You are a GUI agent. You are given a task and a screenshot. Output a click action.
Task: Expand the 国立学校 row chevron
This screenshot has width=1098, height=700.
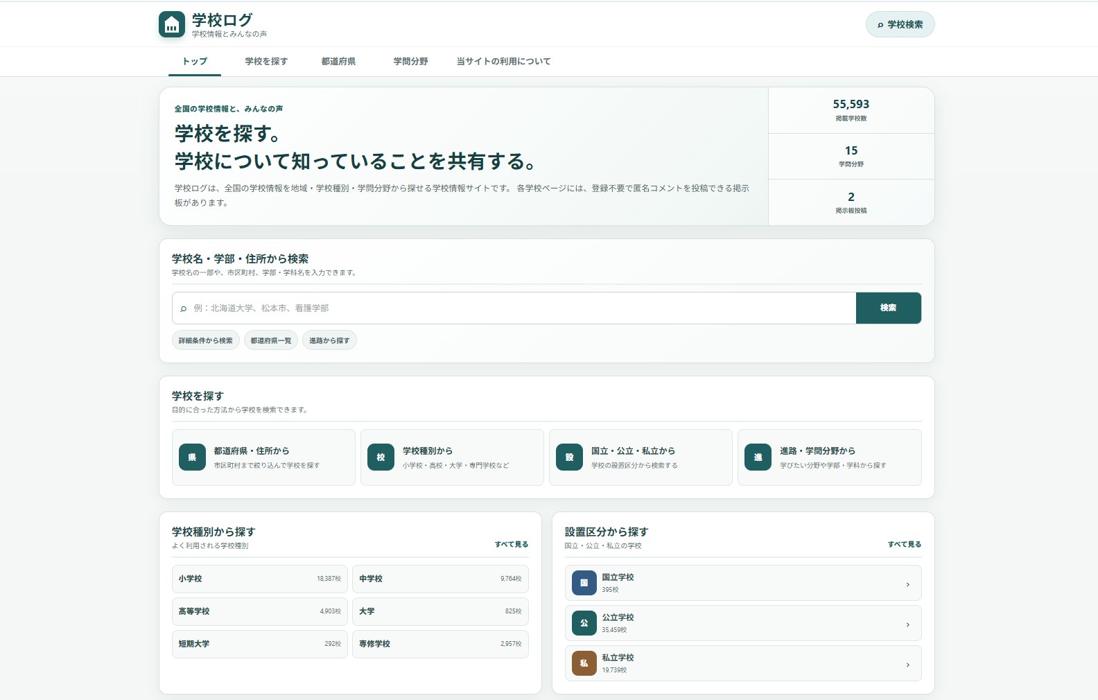click(x=908, y=584)
